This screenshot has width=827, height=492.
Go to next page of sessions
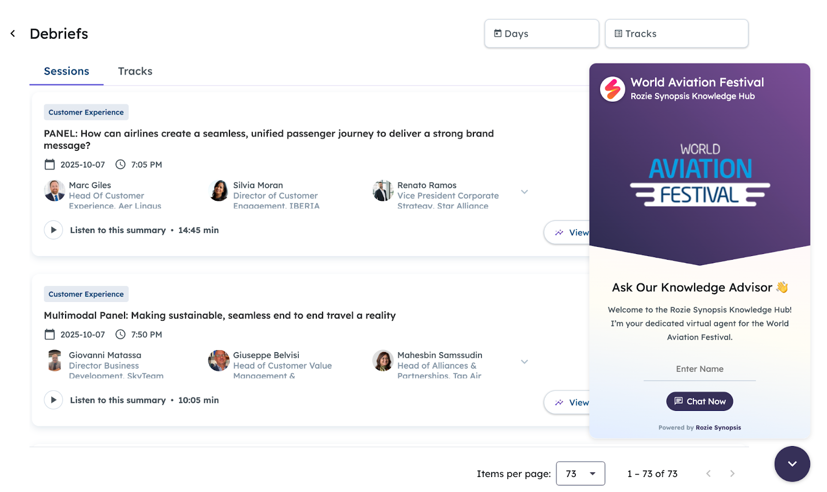[x=732, y=473]
